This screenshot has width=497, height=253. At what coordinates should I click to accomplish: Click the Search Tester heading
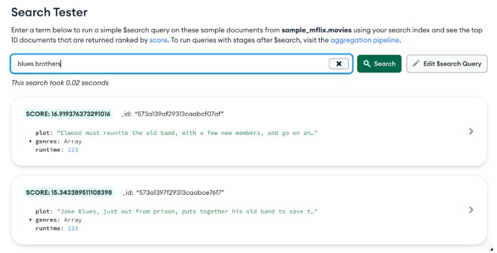(x=50, y=12)
